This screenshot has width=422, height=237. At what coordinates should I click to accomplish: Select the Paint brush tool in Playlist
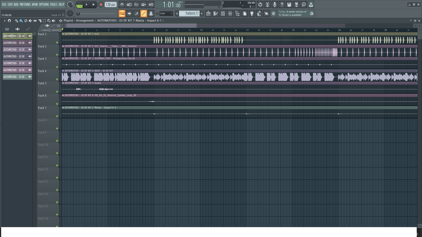point(21,21)
